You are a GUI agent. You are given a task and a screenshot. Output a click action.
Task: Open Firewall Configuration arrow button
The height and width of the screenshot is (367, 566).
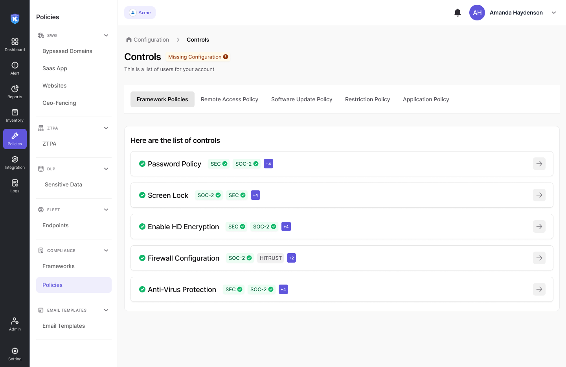tap(539, 258)
